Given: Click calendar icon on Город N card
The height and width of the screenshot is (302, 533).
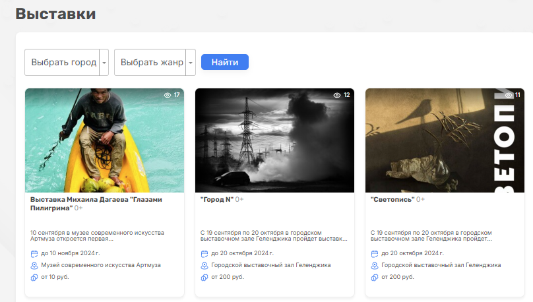Looking at the screenshot, I should tap(204, 254).
